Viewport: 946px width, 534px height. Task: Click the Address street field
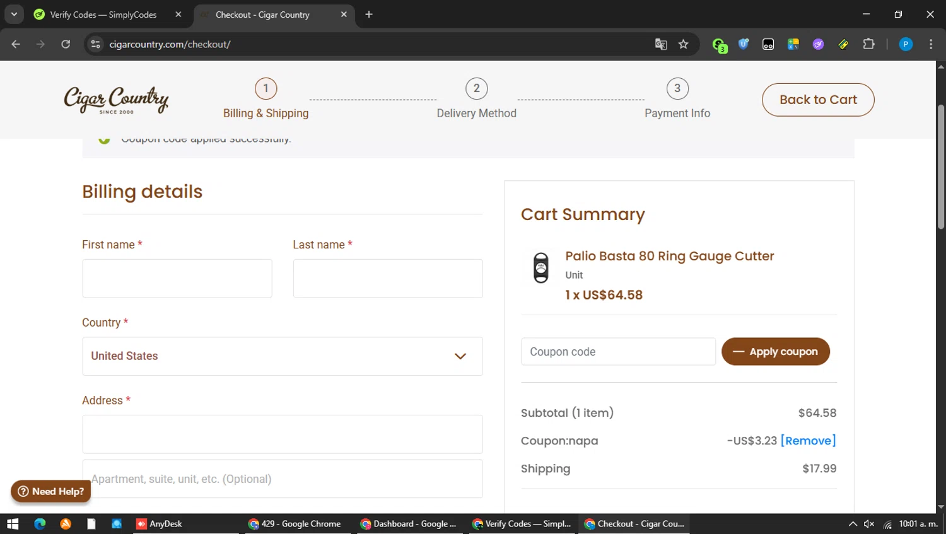(x=283, y=434)
